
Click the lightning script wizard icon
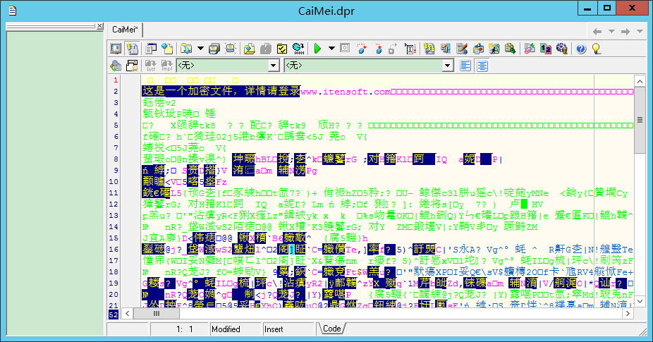pyautogui.click(x=429, y=49)
